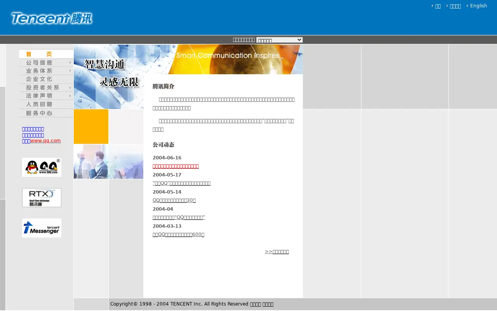The image size is (497, 311).
Task: Open the 服务中心 menu item
Action: [46, 113]
